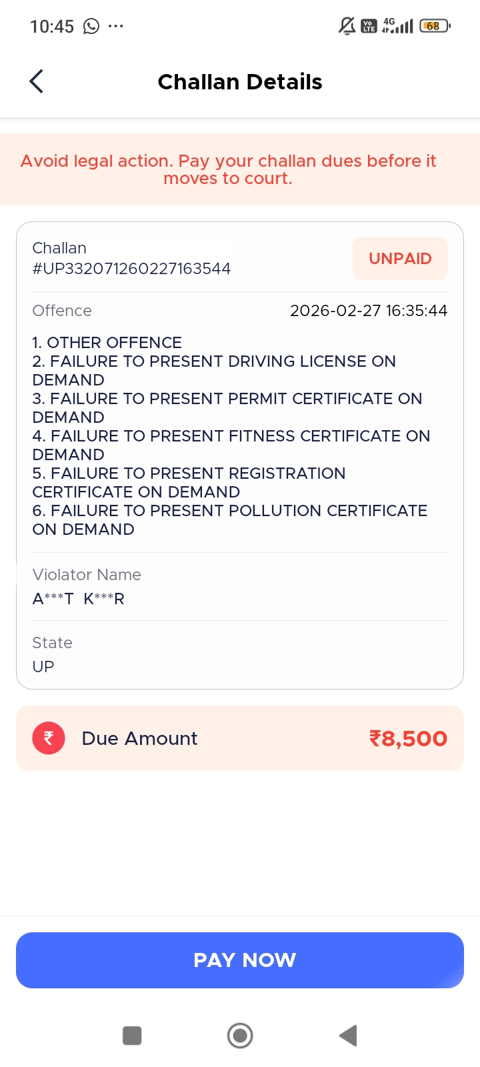Tap the avoid legal action warning banner
This screenshot has height=1067, width=480.
click(x=228, y=169)
